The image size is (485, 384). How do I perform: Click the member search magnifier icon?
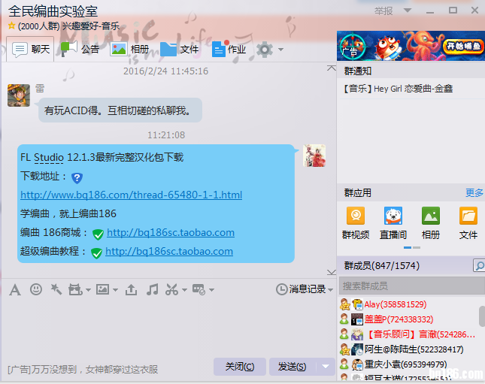(479, 265)
